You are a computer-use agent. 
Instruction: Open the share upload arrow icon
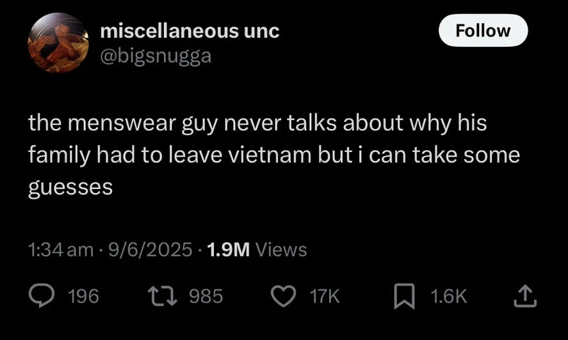tap(525, 296)
